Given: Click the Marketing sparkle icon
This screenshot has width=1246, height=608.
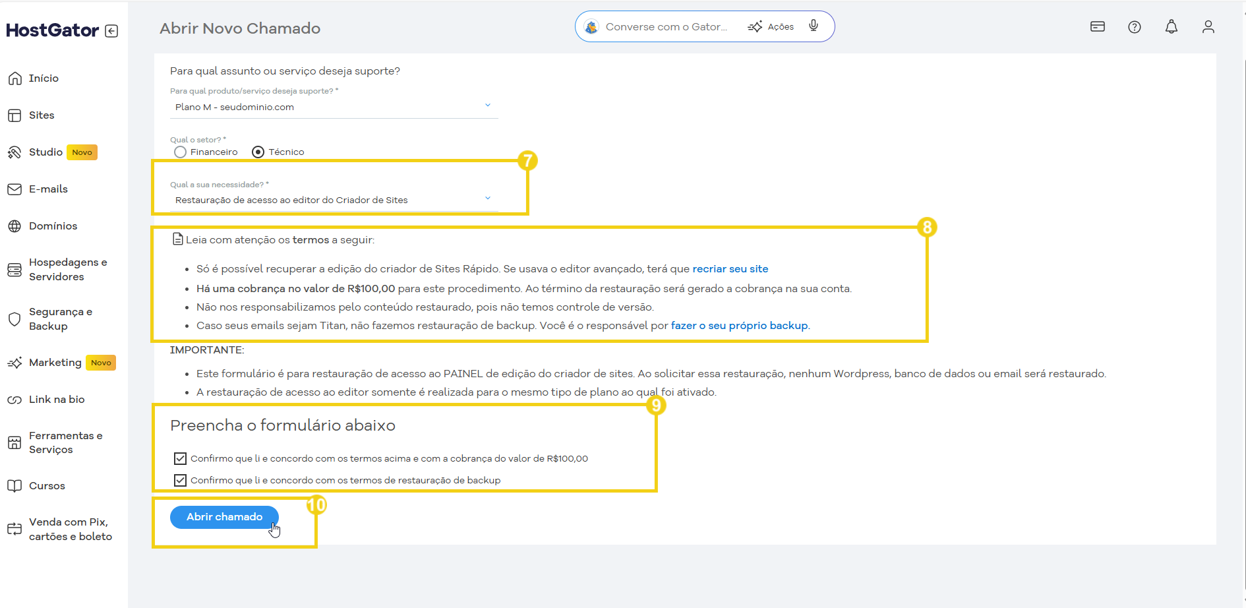Looking at the screenshot, I should pyautogui.click(x=15, y=363).
